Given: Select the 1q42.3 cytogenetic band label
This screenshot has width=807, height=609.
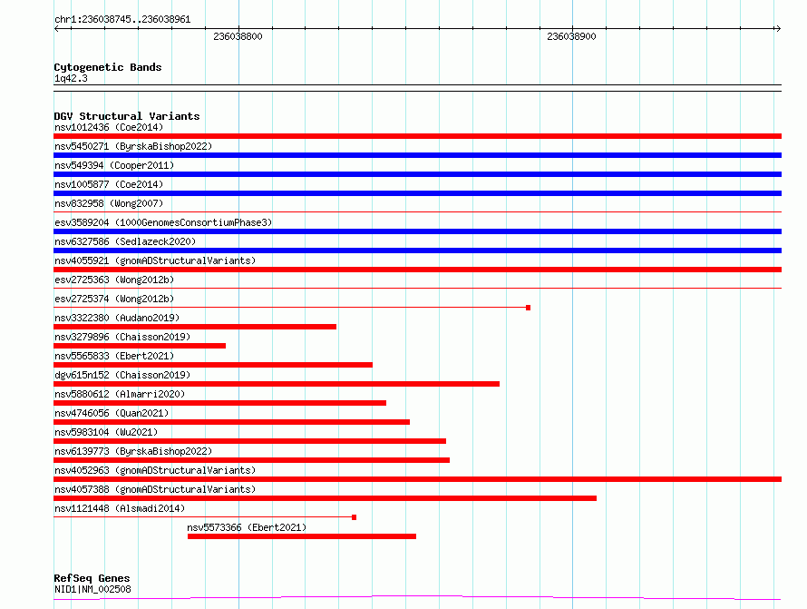Looking at the screenshot, I should [x=71, y=78].
